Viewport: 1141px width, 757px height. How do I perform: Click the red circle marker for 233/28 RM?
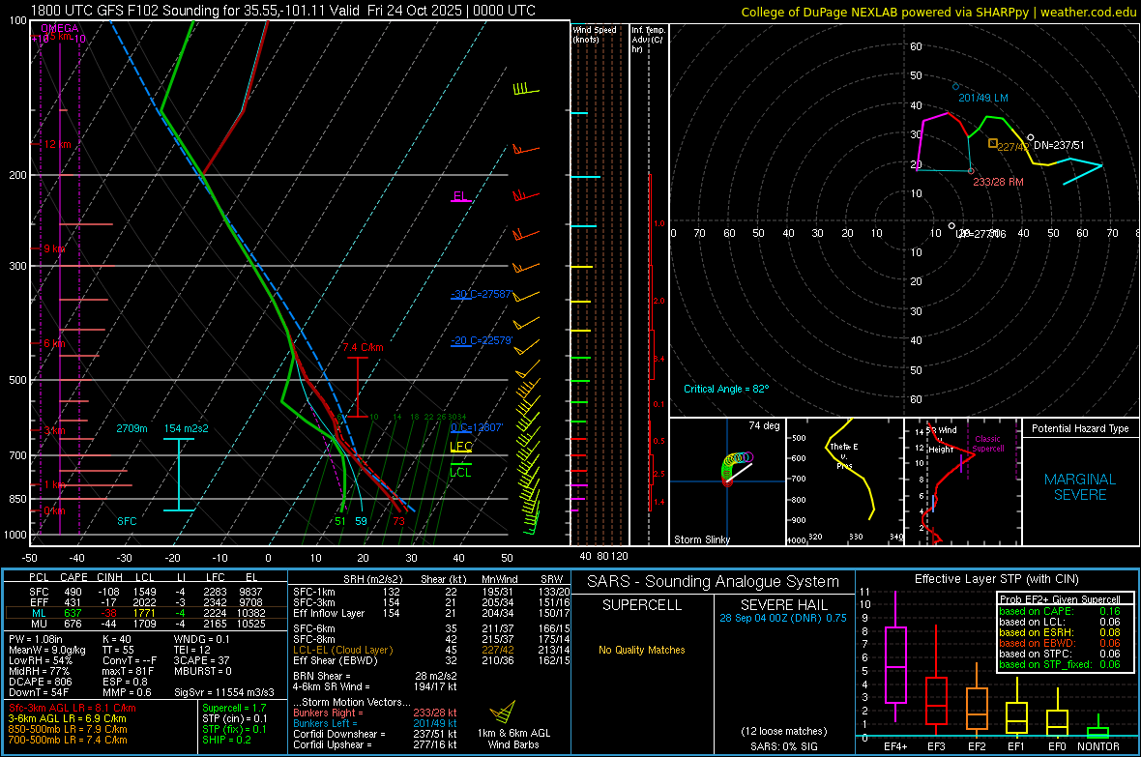(971, 171)
